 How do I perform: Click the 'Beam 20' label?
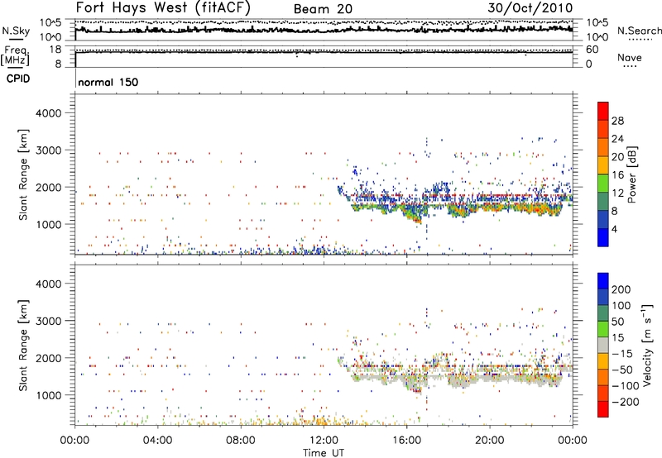323,9
